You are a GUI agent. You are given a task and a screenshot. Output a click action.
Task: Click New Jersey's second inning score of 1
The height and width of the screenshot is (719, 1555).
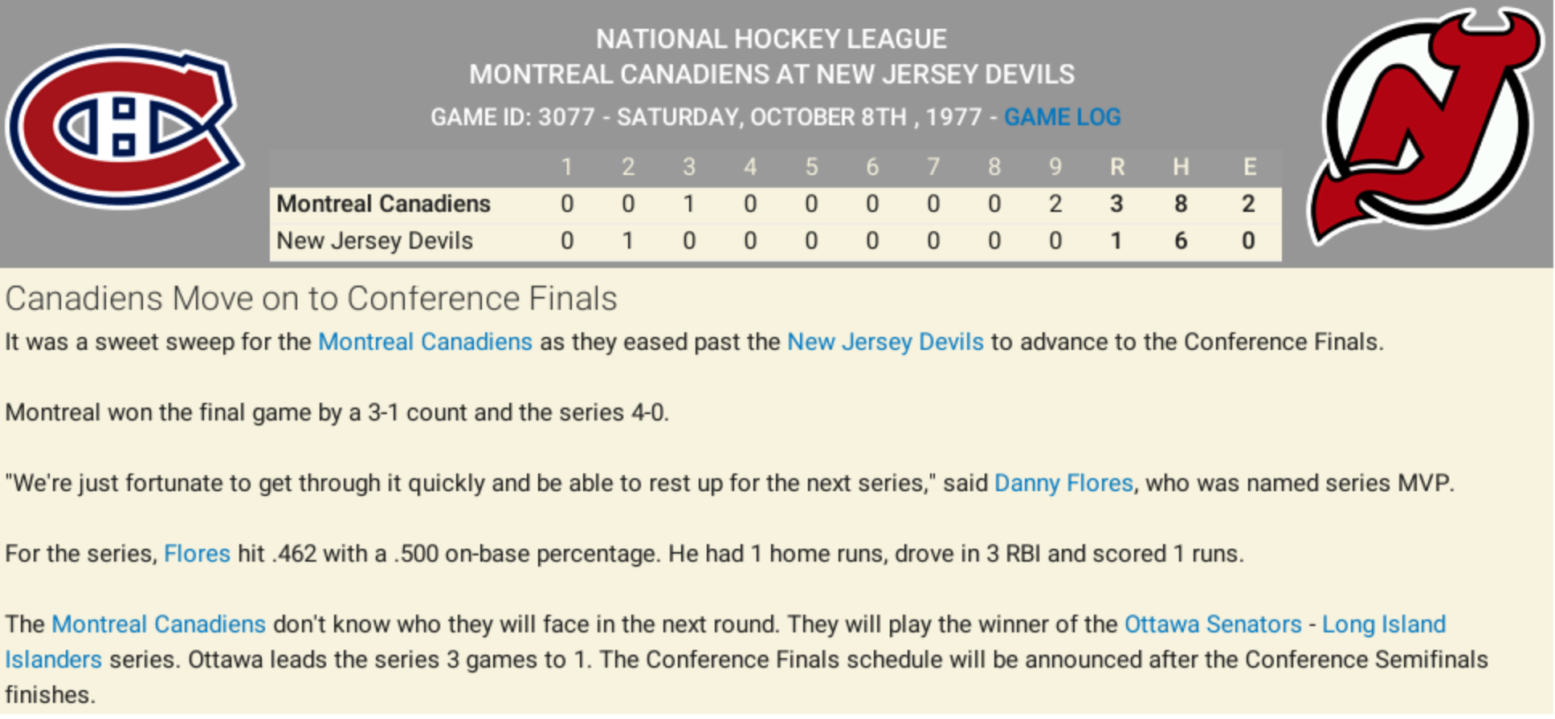[628, 241]
